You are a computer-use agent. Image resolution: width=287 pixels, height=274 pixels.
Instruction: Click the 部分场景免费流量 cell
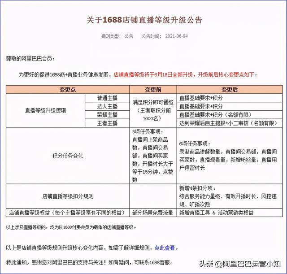[x=153, y=213]
